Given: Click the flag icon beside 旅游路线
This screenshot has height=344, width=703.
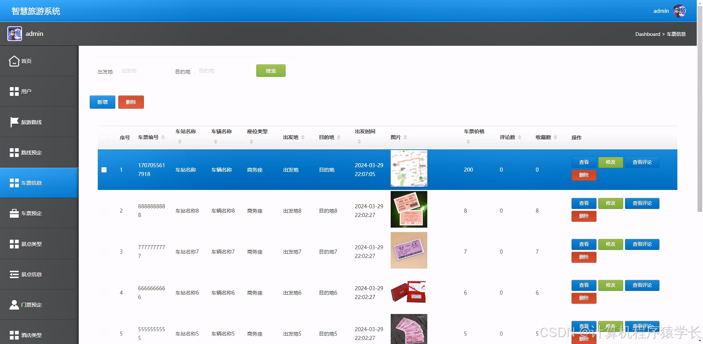Looking at the screenshot, I should pyautogui.click(x=14, y=122).
